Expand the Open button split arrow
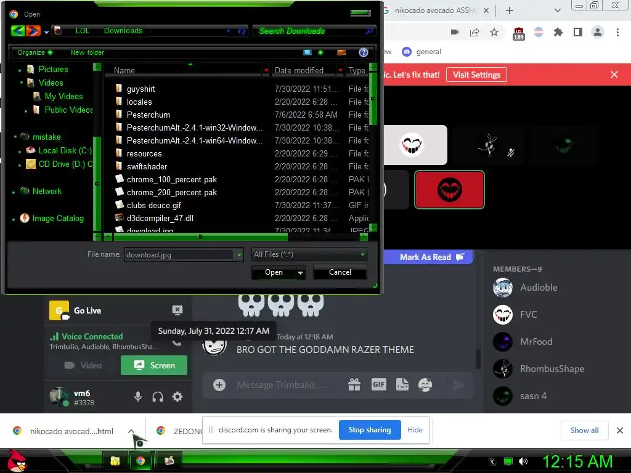The height and width of the screenshot is (473, 631). click(x=300, y=272)
